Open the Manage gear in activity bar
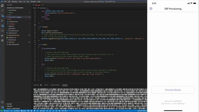Viewport: 199px width, 112px height. (x=2, y=107)
